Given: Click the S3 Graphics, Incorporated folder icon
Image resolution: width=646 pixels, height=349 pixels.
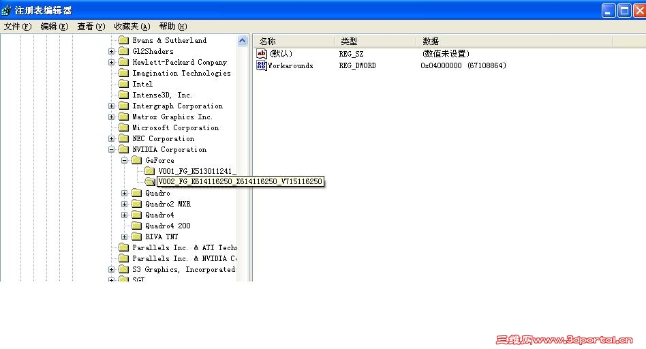Looking at the screenshot, I should tap(123, 269).
